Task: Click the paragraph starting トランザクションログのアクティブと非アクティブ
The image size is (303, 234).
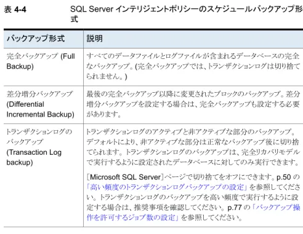Action: click(193, 147)
